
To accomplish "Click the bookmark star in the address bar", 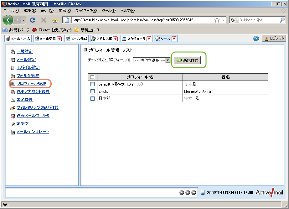I will (x=217, y=20).
